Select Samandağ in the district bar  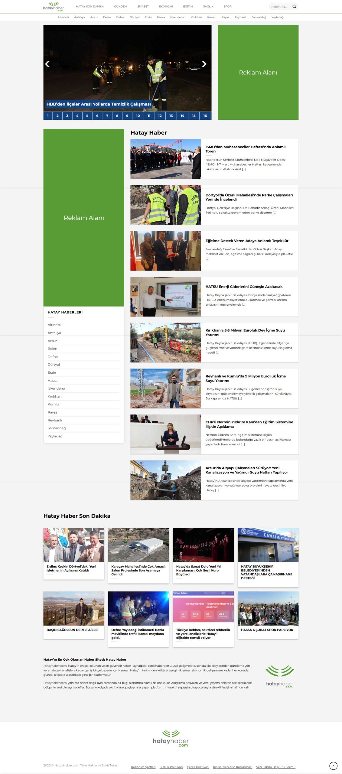point(259,17)
